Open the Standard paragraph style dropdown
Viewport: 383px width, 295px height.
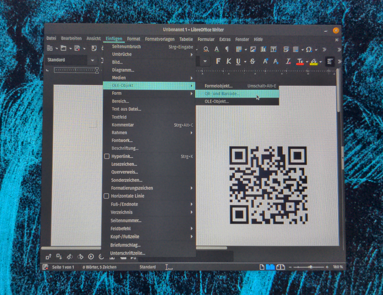(92, 60)
